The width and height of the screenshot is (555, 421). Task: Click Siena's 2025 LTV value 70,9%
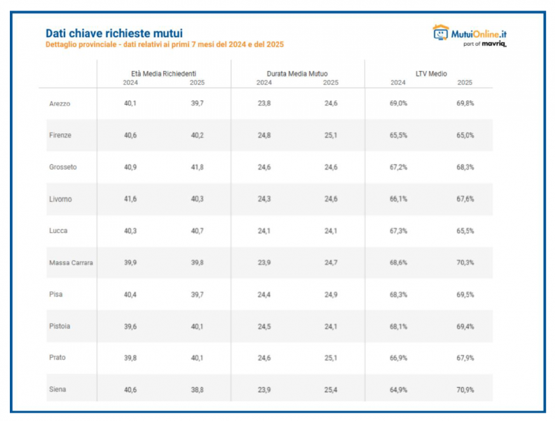coord(465,389)
